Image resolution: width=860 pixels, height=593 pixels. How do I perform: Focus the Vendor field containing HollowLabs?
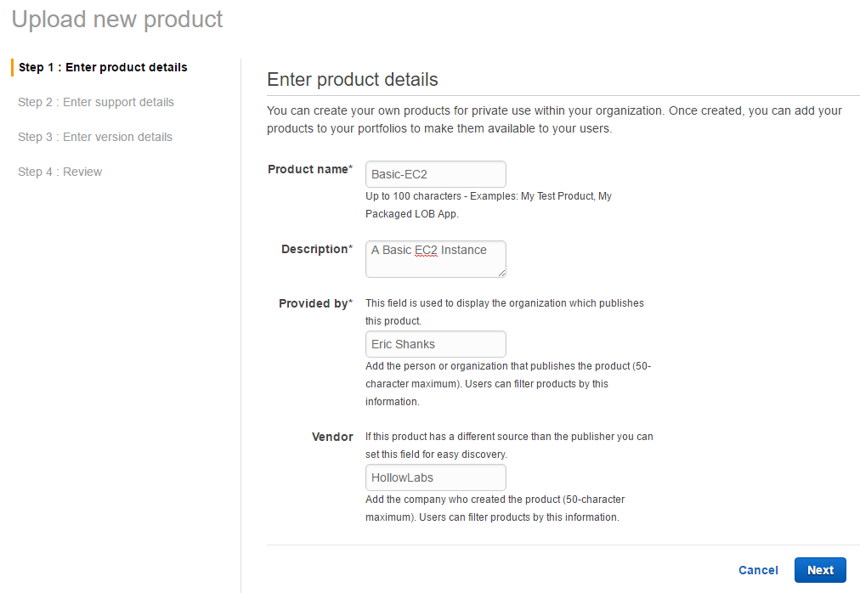[x=435, y=477]
